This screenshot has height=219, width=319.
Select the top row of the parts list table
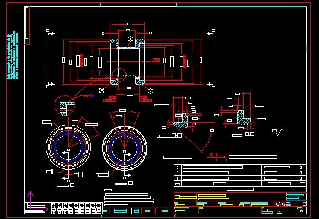pos(240,167)
